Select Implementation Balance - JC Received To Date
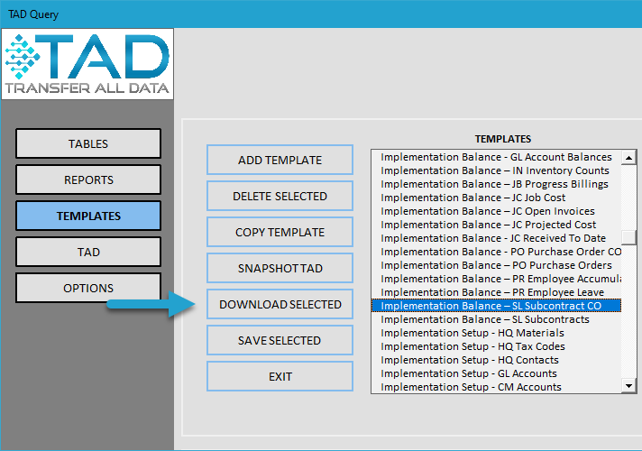This screenshot has height=451, width=642. pyautogui.click(x=496, y=238)
